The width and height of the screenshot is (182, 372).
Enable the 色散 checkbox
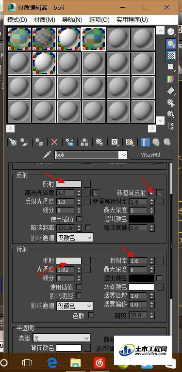[91, 315]
